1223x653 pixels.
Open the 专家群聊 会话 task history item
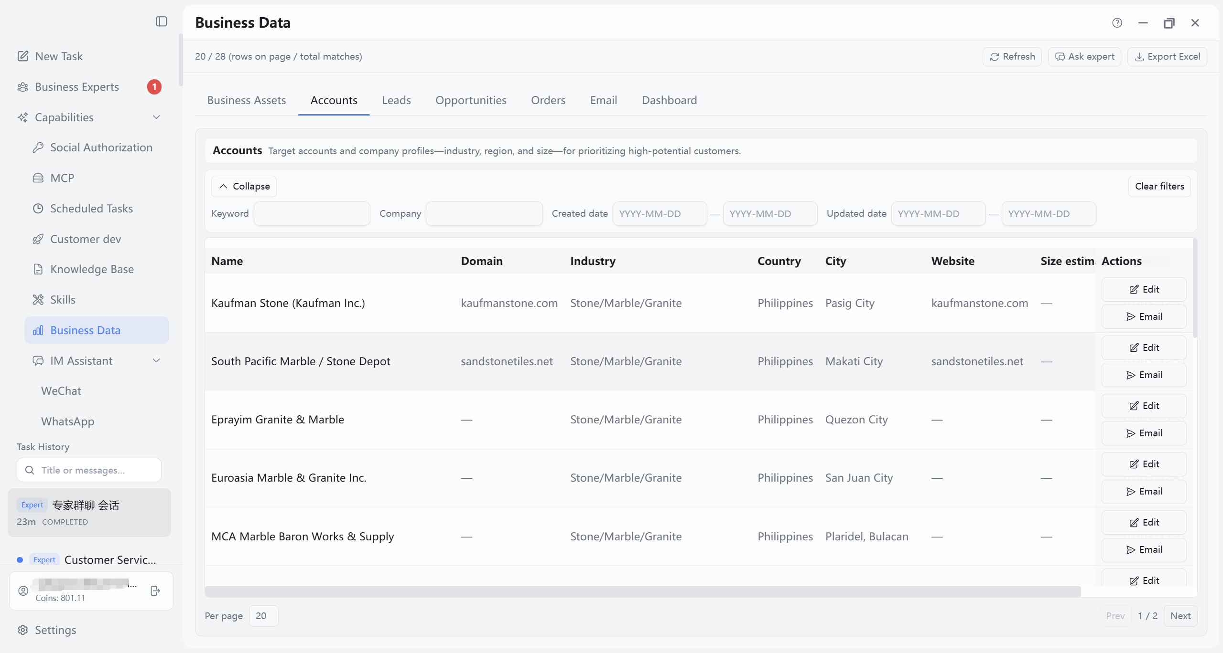tap(89, 513)
